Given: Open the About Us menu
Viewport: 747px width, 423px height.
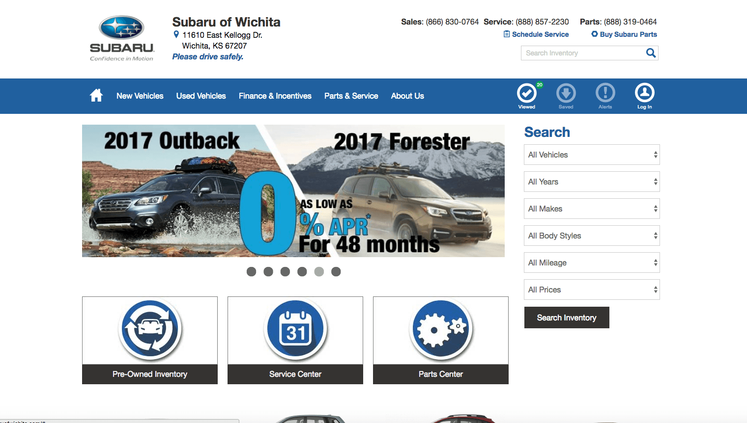Looking at the screenshot, I should coord(407,96).
